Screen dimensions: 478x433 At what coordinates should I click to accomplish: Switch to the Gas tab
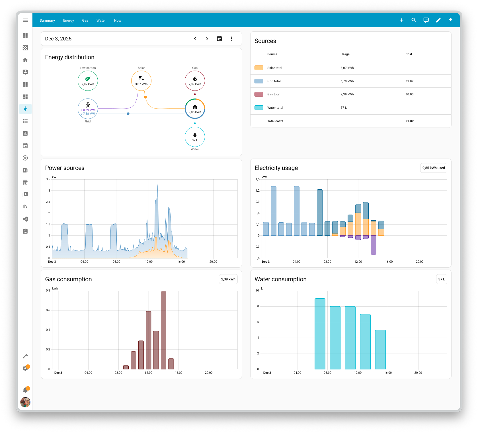coord(85,20)
